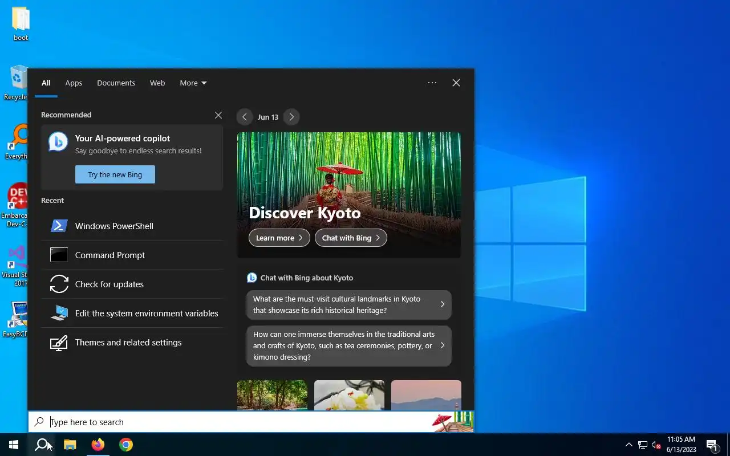
Task: Click the Type here to search field
Action: click(x=251, y=422)
